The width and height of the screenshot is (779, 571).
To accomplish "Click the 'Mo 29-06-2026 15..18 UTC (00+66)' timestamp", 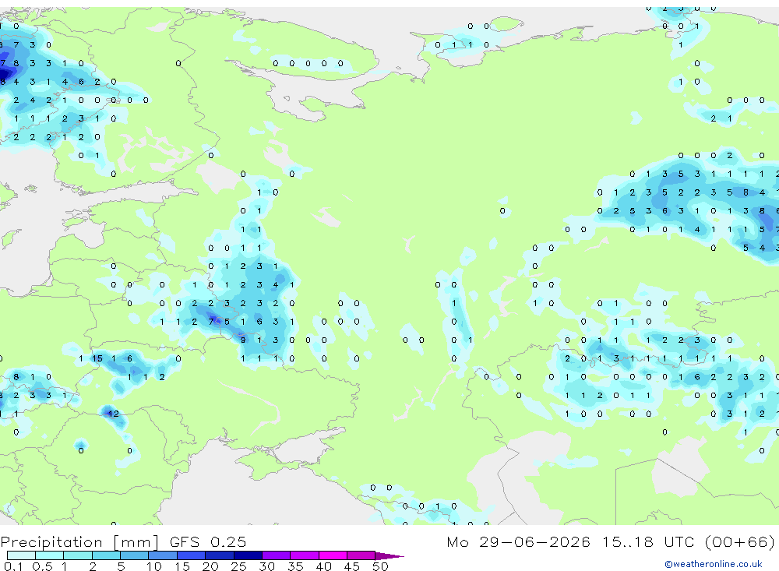I will click(611, 541).
